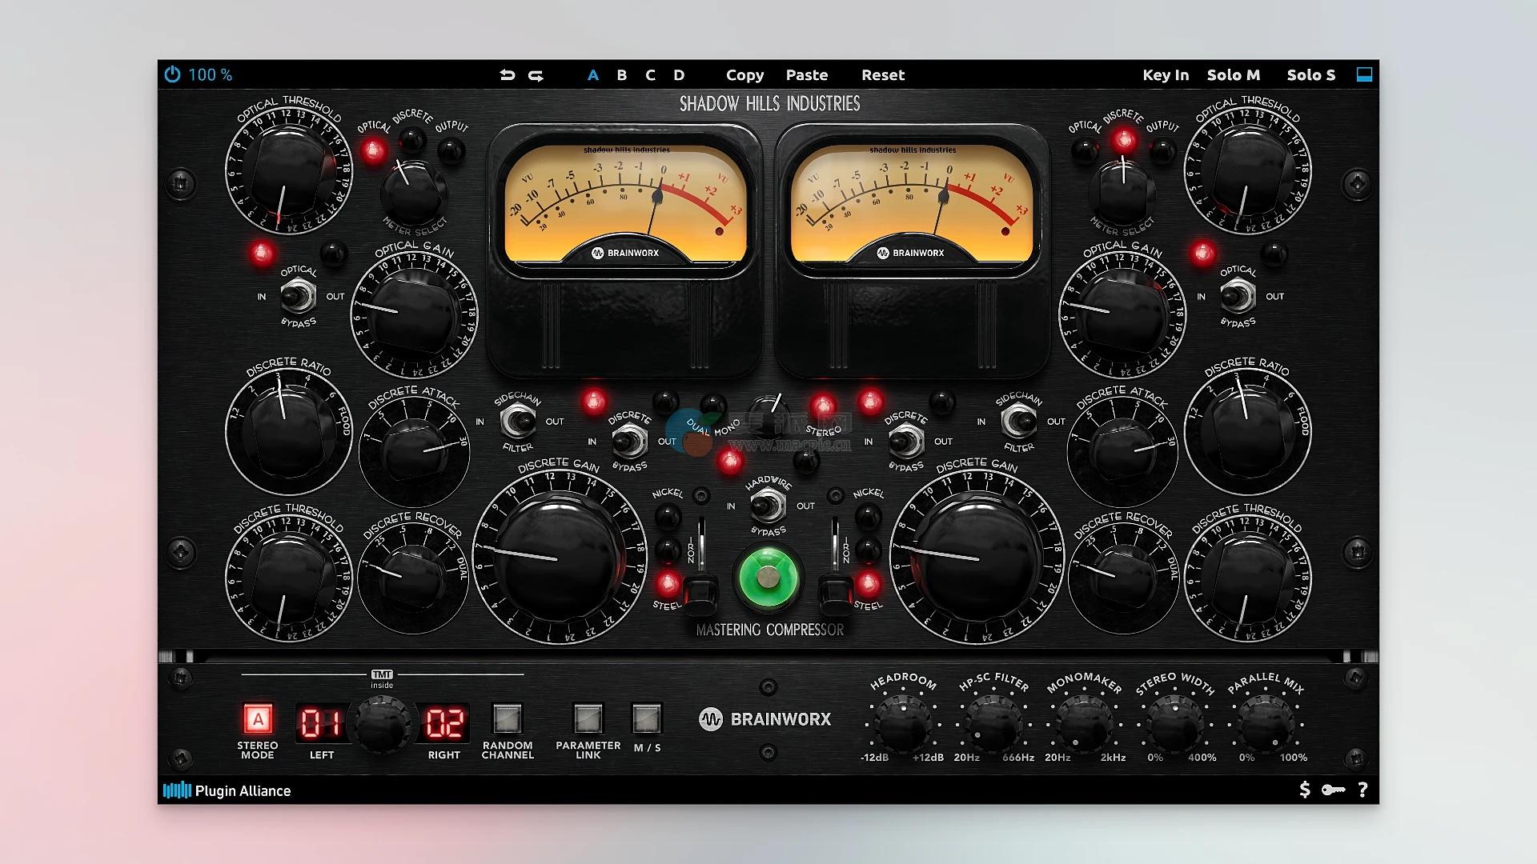Click the key license icon
1537x864 pixels.
pyautogui.click(x=1333, y=790)
